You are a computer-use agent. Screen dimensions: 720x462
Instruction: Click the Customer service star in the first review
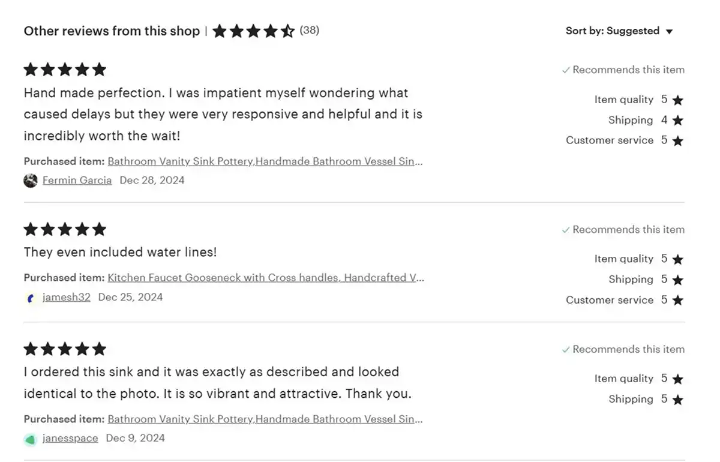click(678, 140)
